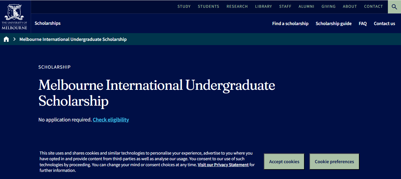Open the STUDENTS menu
The width and height of the screenshot is (401, 179).
(x=208, y=6)
